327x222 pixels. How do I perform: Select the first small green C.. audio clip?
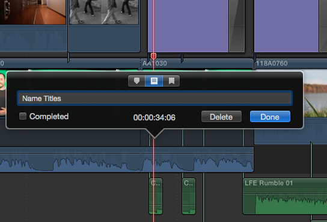coord(156,196)
